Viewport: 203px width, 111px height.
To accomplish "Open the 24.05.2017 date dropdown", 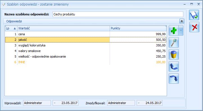I will pyautogui.click(x=139, y=103).
